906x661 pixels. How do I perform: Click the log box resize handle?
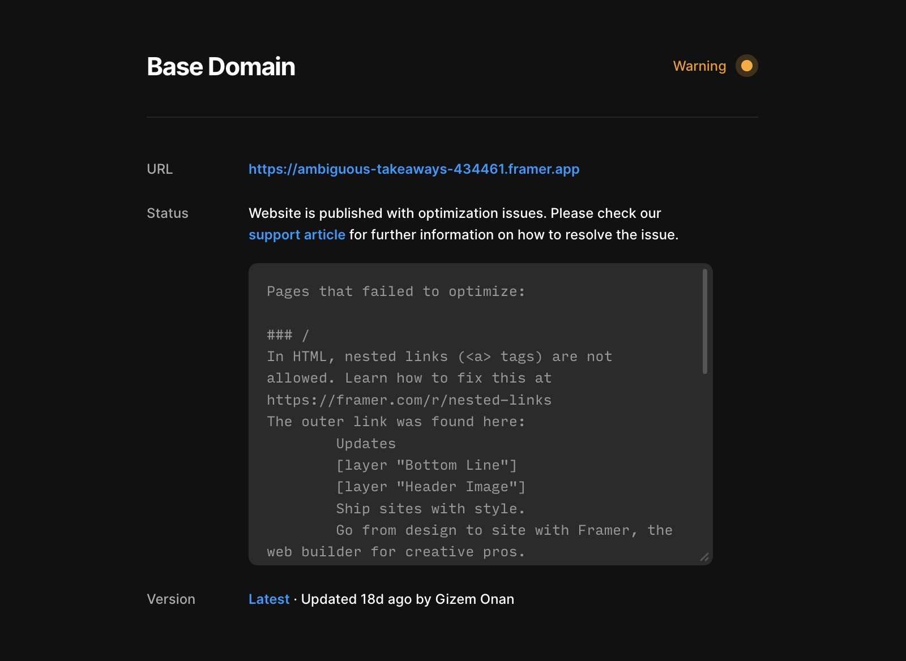704,557
